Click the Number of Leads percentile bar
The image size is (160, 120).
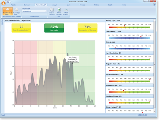(x=129, y=103)
